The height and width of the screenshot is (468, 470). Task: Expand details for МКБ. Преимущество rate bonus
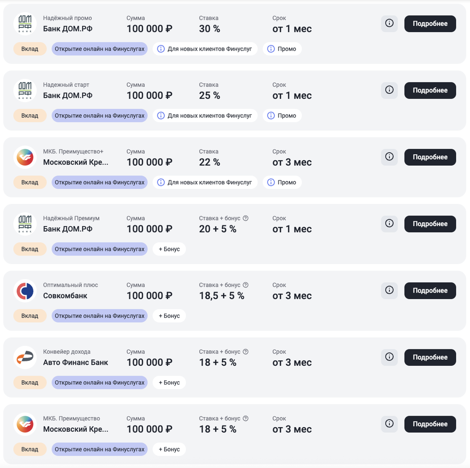(x=246, y=418)
